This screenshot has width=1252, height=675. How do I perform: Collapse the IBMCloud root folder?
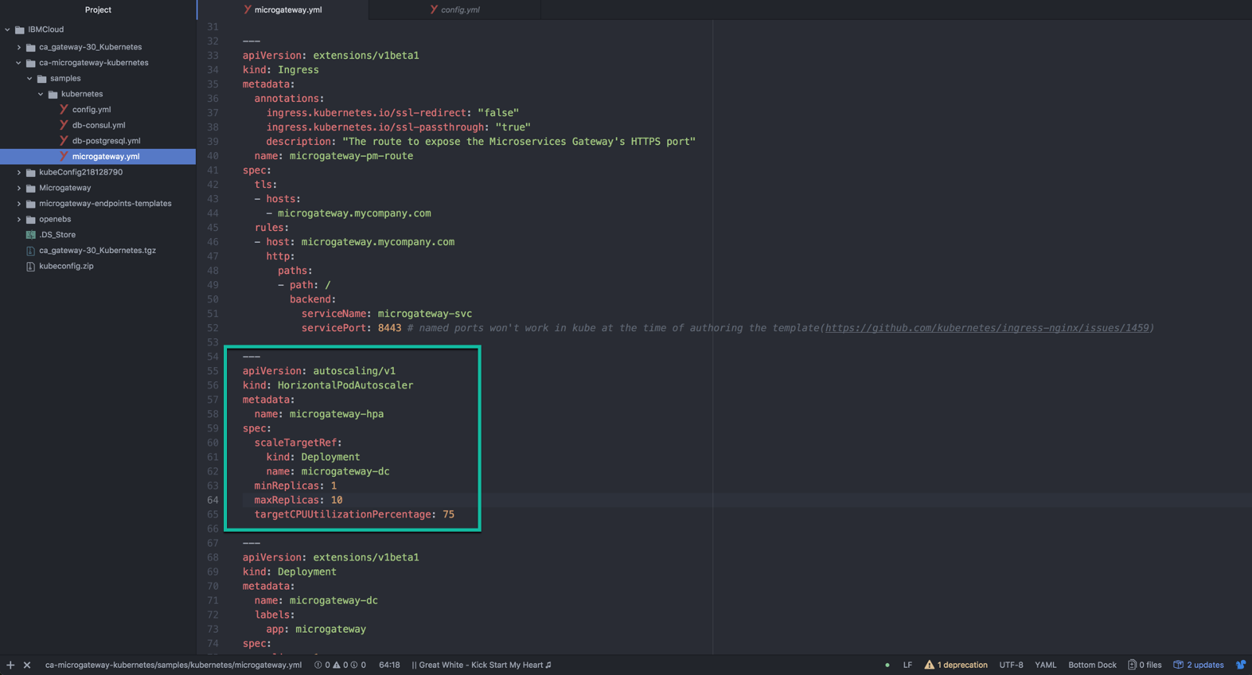[8, 30]
